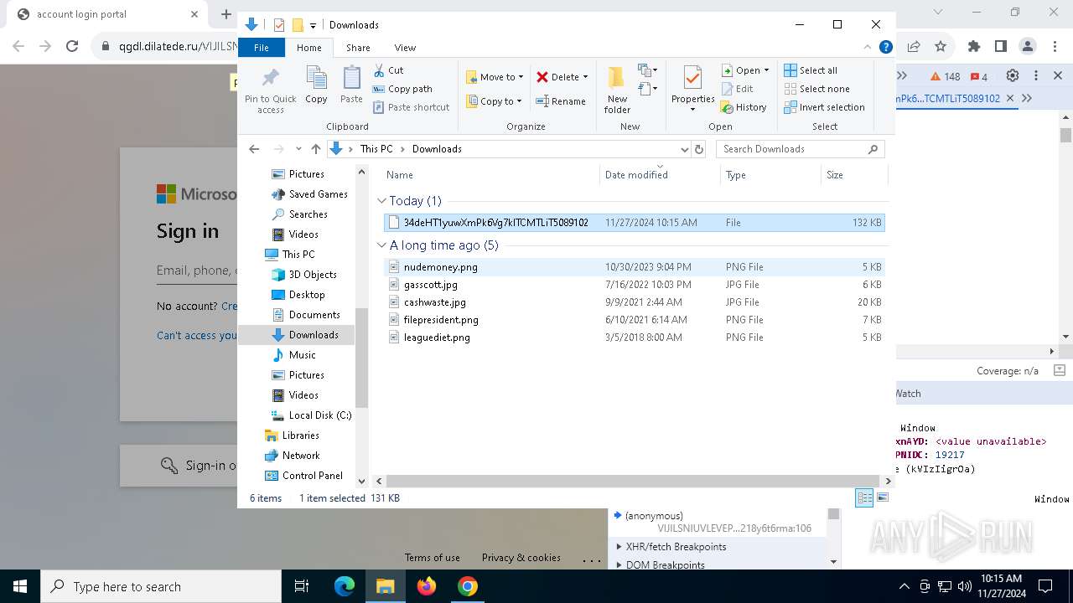Click the horizontal scrollbar in file list

click(x=632, y=482)
